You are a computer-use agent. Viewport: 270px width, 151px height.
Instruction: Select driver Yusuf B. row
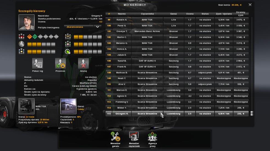tap(177, 61)
